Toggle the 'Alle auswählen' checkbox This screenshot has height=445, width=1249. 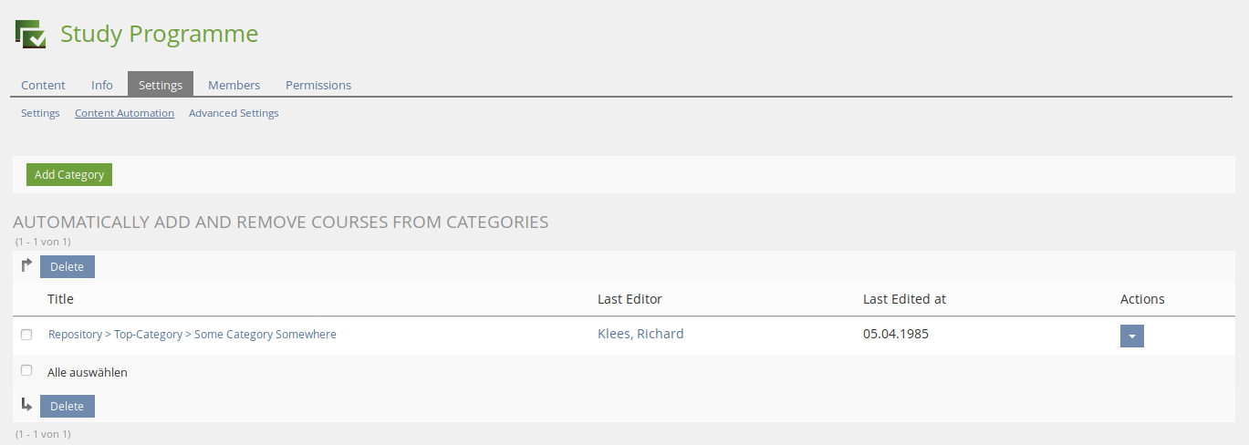pos(26,370)
